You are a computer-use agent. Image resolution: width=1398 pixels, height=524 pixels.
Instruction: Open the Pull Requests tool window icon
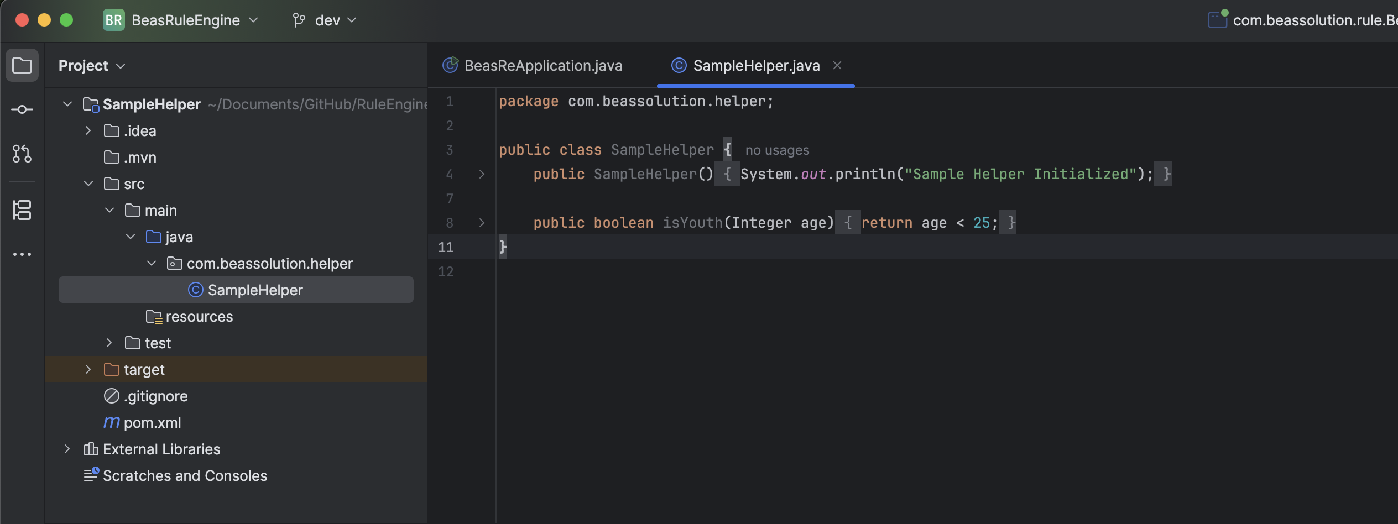tap(22, 154)
